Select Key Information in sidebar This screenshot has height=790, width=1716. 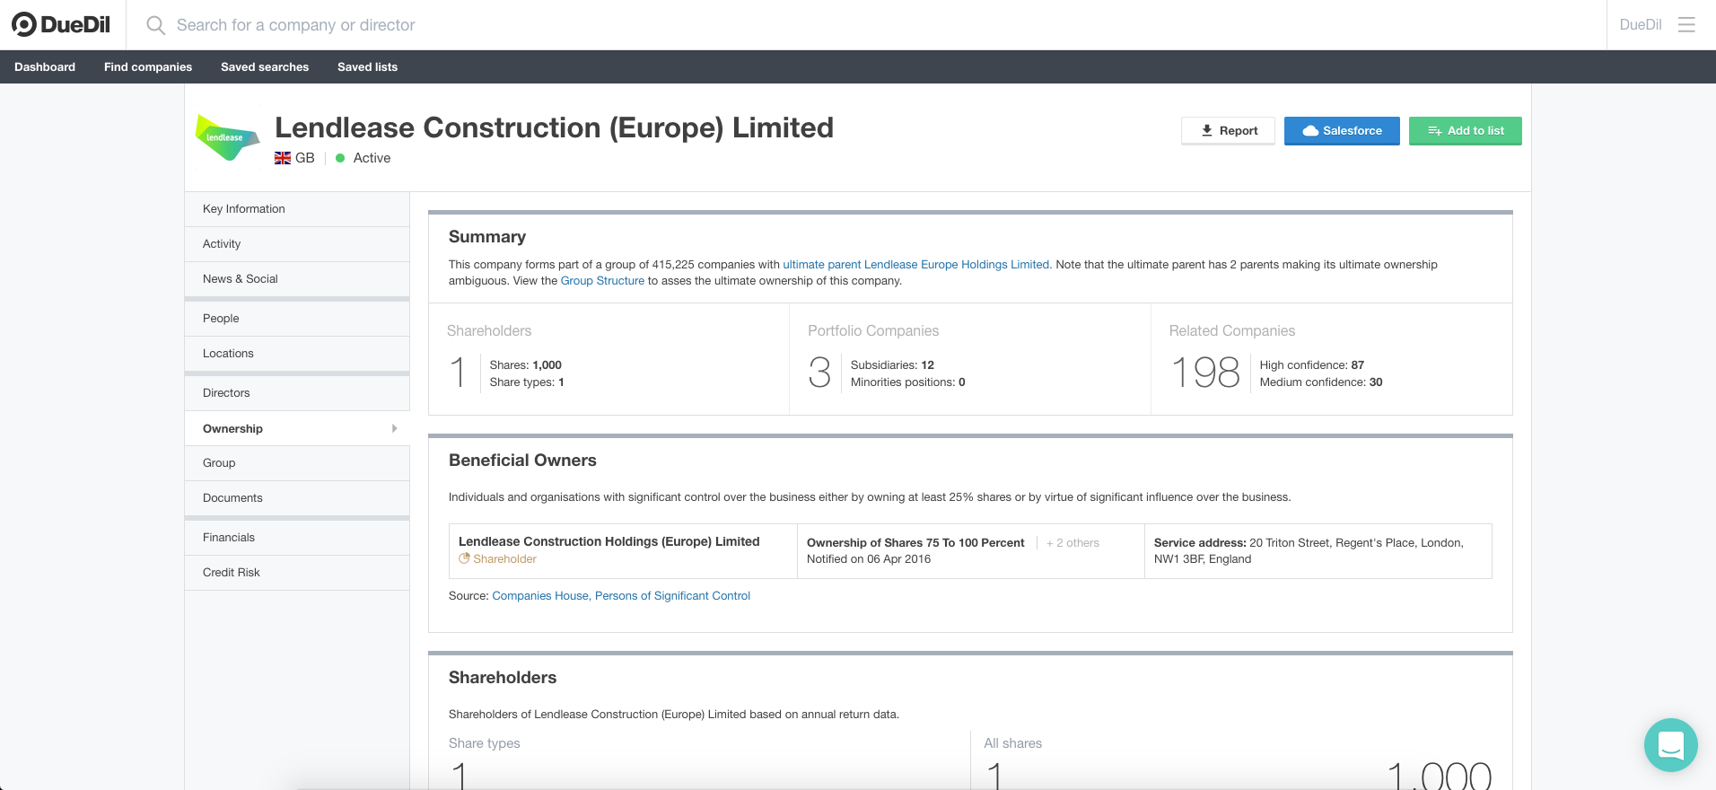tap(297, 209)
